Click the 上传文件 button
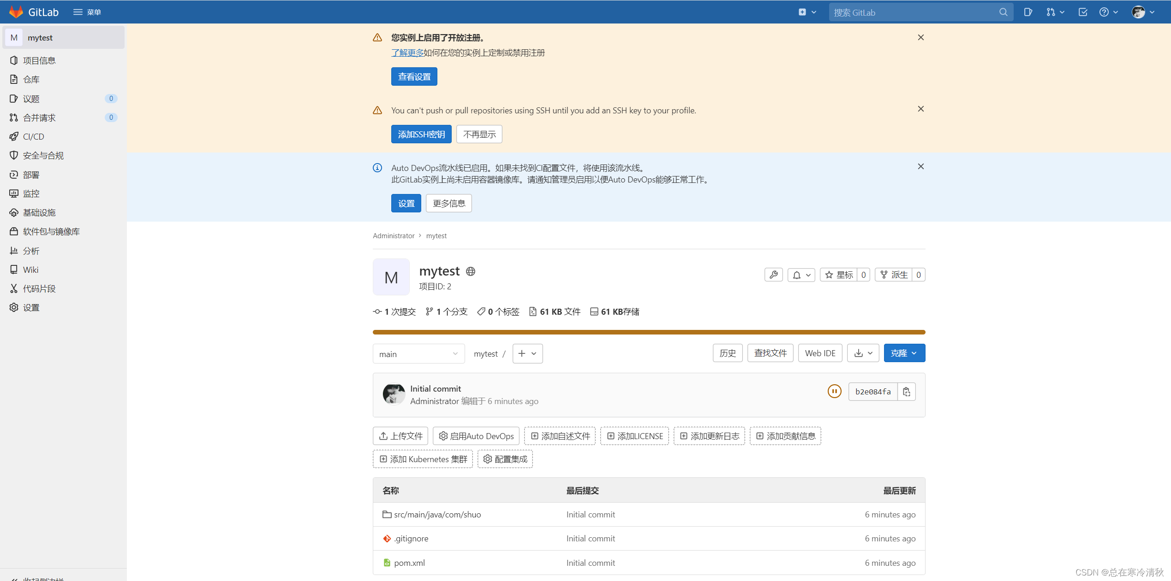1171x581 pixels. [x=400, y=436]
